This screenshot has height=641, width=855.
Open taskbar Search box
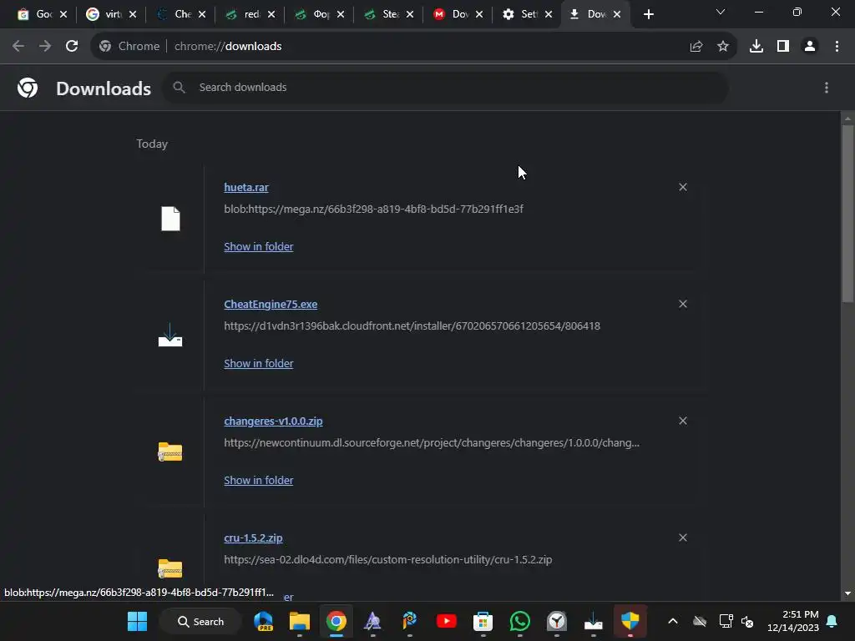click(x=200, y=621)
